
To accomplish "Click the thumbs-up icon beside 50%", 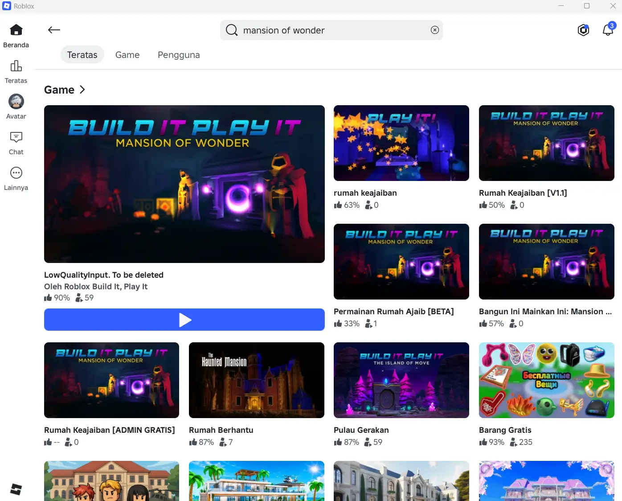I will 483,205.
